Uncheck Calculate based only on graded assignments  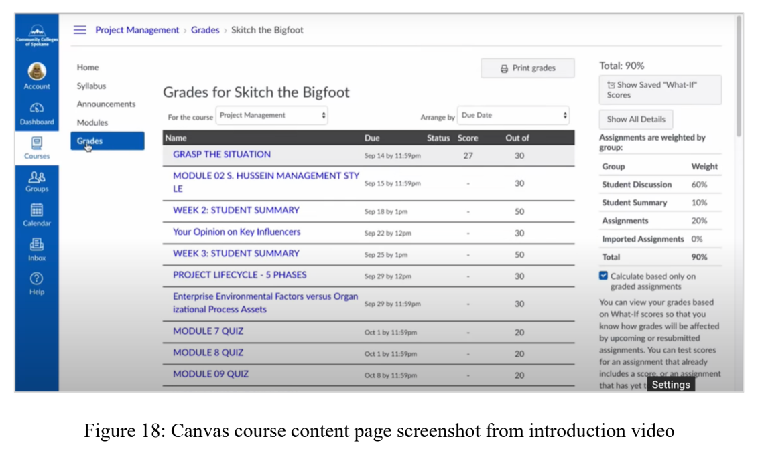coord(603,276)
